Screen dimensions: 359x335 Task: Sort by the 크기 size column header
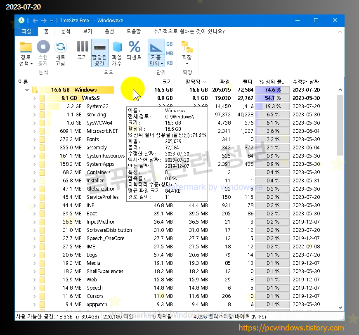(x=167, y=82)
